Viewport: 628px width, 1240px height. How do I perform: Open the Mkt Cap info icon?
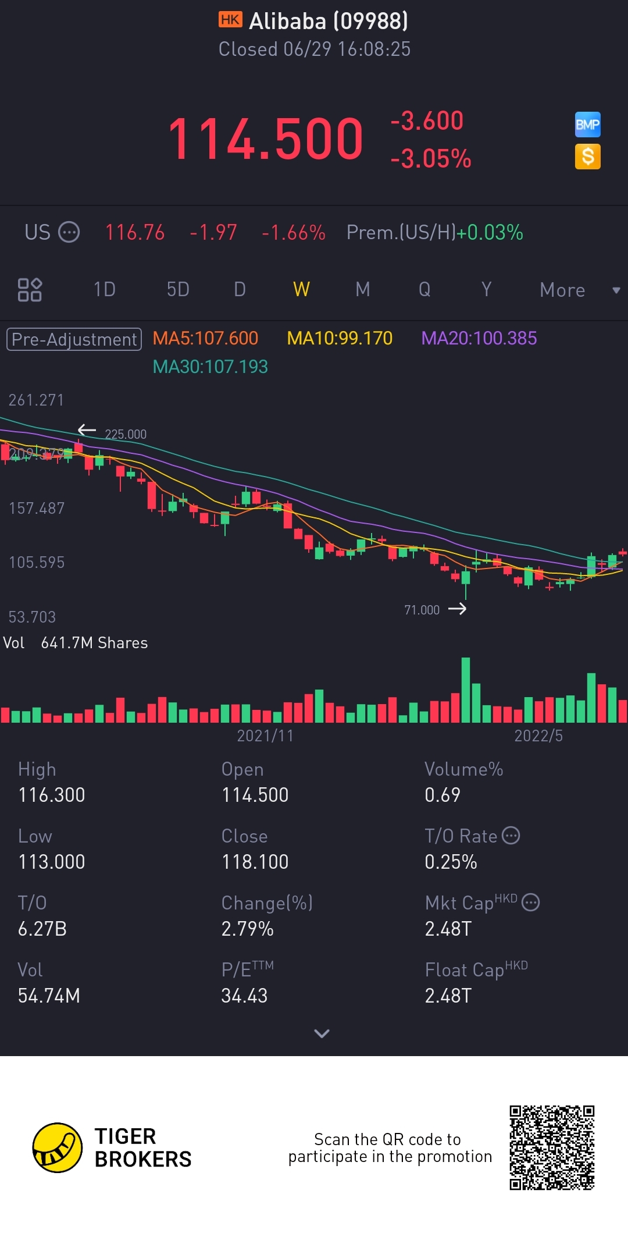[530, 903]
